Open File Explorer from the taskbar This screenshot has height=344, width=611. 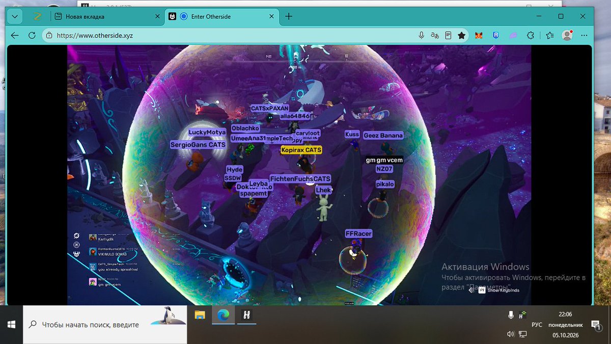pos(200,315)
